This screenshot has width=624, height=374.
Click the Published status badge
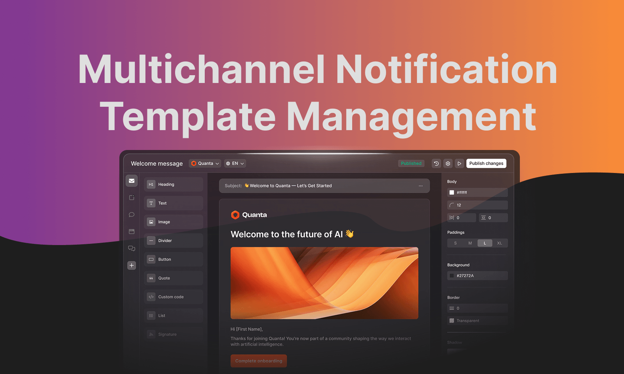pos(411,163)
